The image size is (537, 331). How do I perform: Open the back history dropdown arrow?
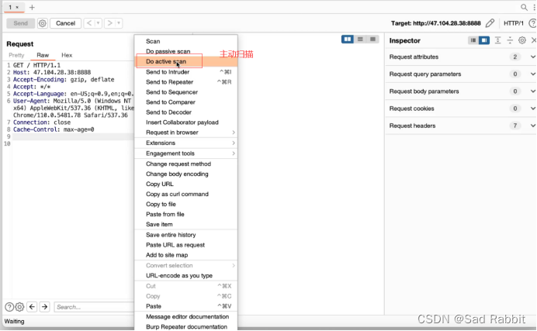click(x=98, y=23)
